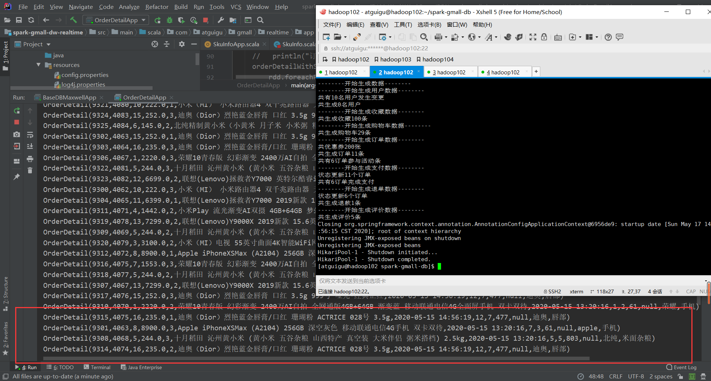Open the Refactor menu
Image resolution: width=711 pixels, height=381 pixels.
[x=157, y=7]
